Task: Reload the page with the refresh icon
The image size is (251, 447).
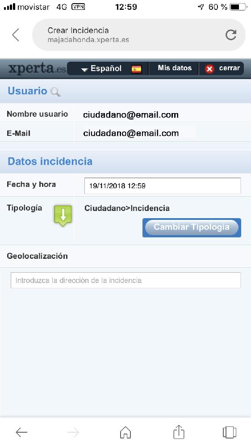Action: 231,35
